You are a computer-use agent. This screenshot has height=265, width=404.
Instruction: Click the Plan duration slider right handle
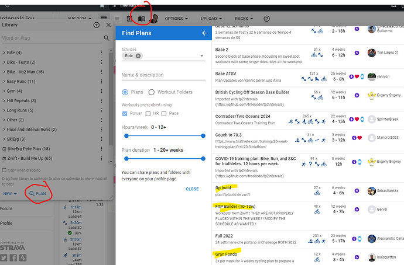[x=203, y=159]
